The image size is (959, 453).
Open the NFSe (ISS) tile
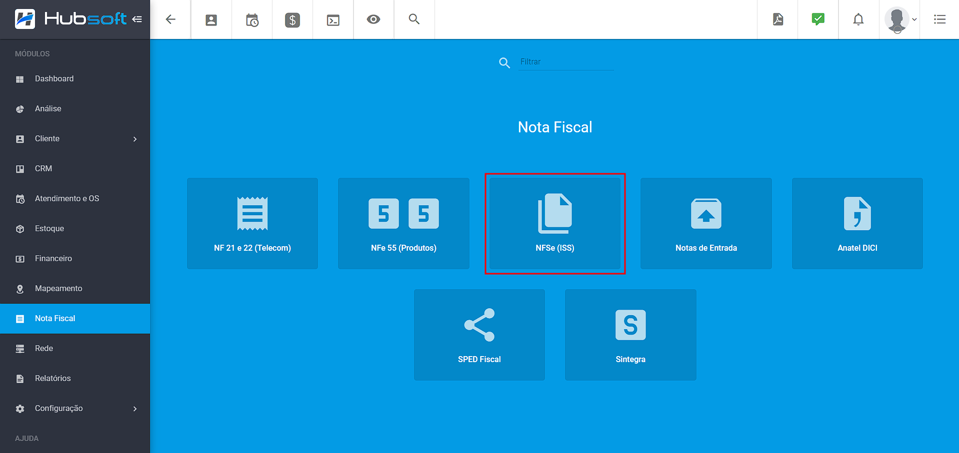555,224
